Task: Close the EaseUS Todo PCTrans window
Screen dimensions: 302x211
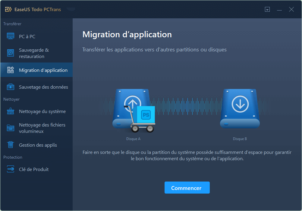Action: [x=291, y=9]
